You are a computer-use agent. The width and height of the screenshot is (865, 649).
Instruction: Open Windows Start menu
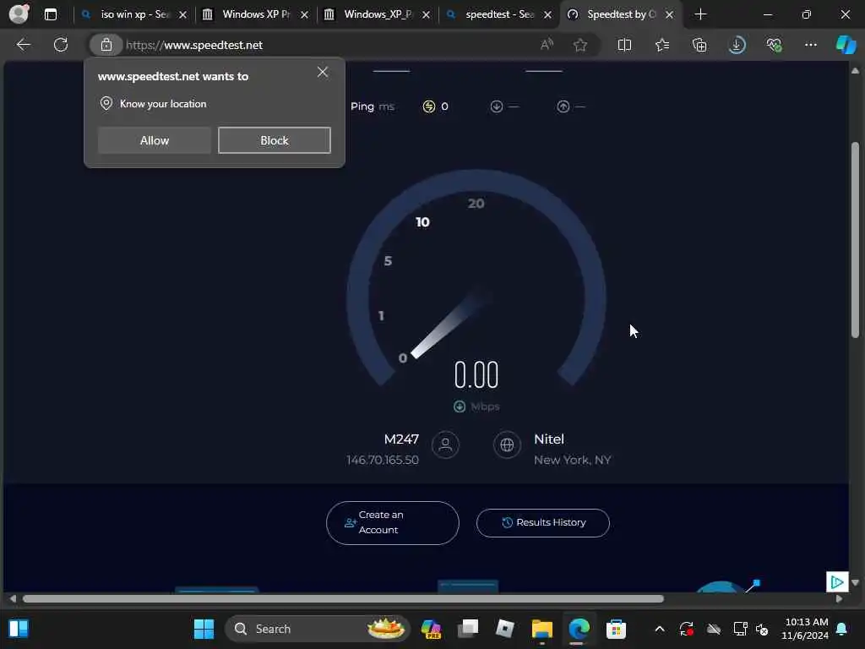(204, 629)
